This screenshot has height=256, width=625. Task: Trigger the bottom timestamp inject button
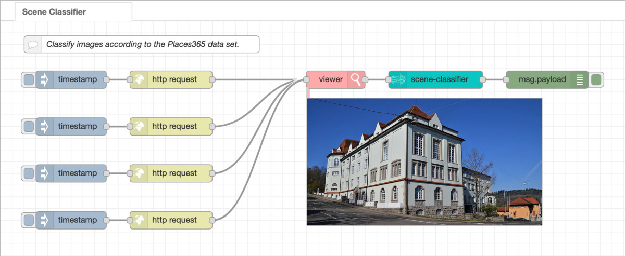[29, 220]
